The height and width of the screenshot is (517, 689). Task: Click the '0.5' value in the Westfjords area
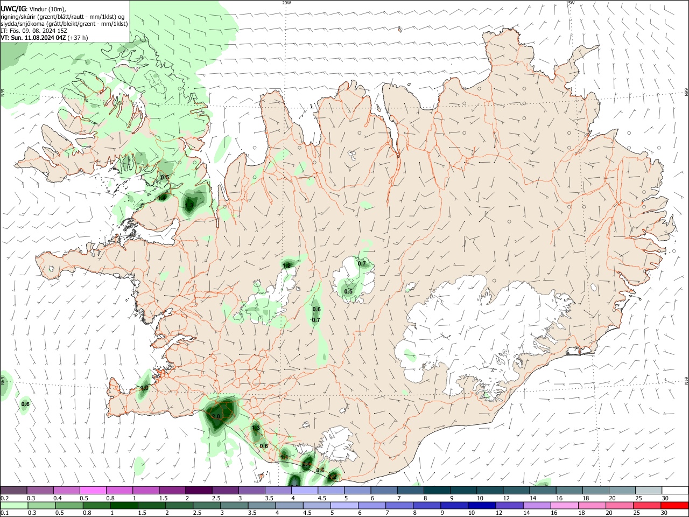pyautogui.click(x=165, y=177)
